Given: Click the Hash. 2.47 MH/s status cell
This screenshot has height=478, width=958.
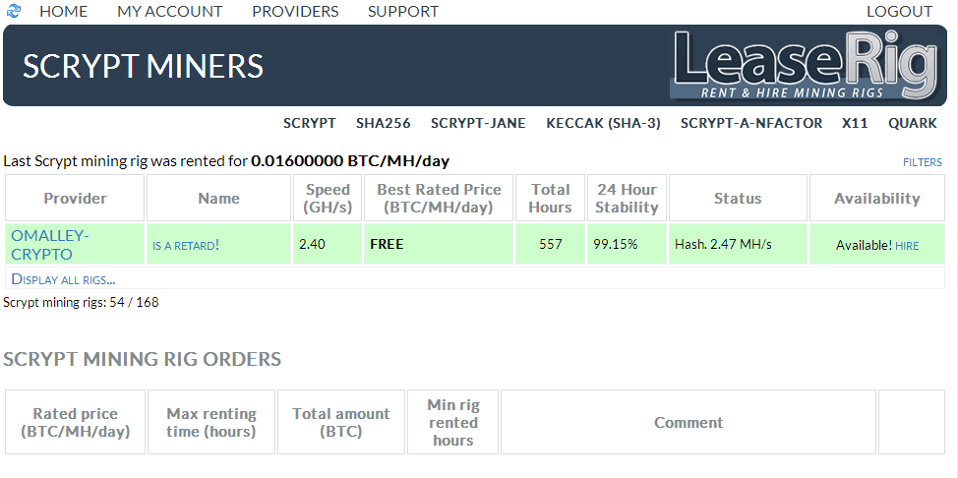Looking at the screenshot, I should pyautogui.click(x=738, y=245).
